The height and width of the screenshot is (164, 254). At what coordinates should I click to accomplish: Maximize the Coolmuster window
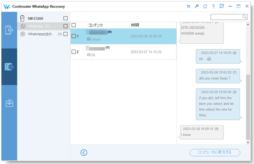238,6
